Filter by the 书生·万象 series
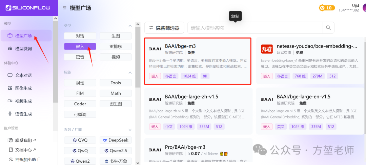This screenshot has height=165, width=366. point(116,161)
